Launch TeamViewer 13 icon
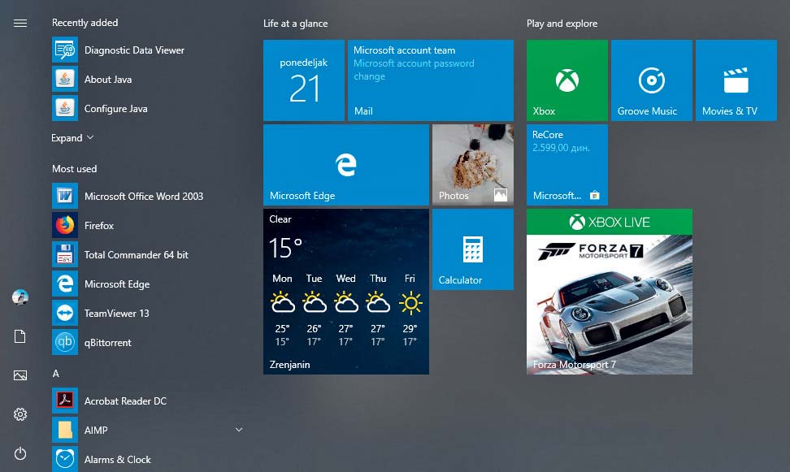 pyautogui.click(x=65, y=313)
